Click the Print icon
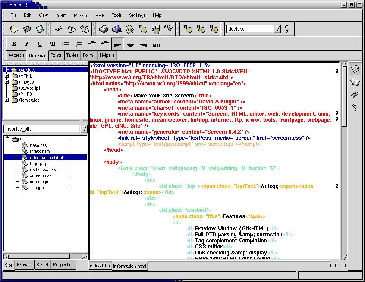The height and width of the screenshot is (282, 365). (104, 29)
